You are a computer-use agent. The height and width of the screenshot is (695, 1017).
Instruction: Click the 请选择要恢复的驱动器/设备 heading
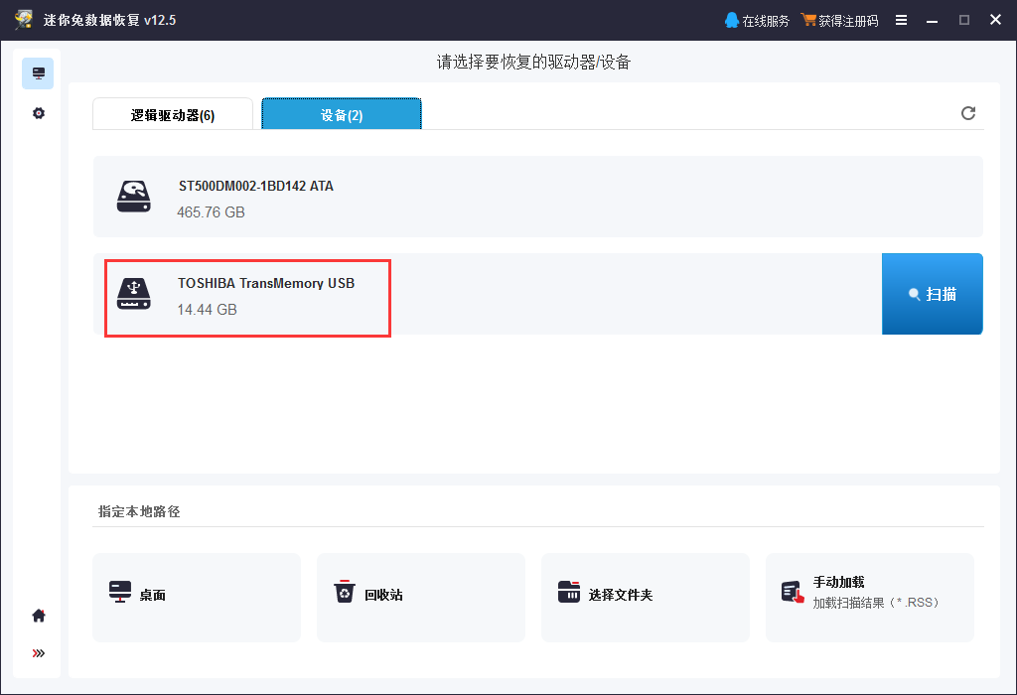pyautogui.click(x=533, y=63)
